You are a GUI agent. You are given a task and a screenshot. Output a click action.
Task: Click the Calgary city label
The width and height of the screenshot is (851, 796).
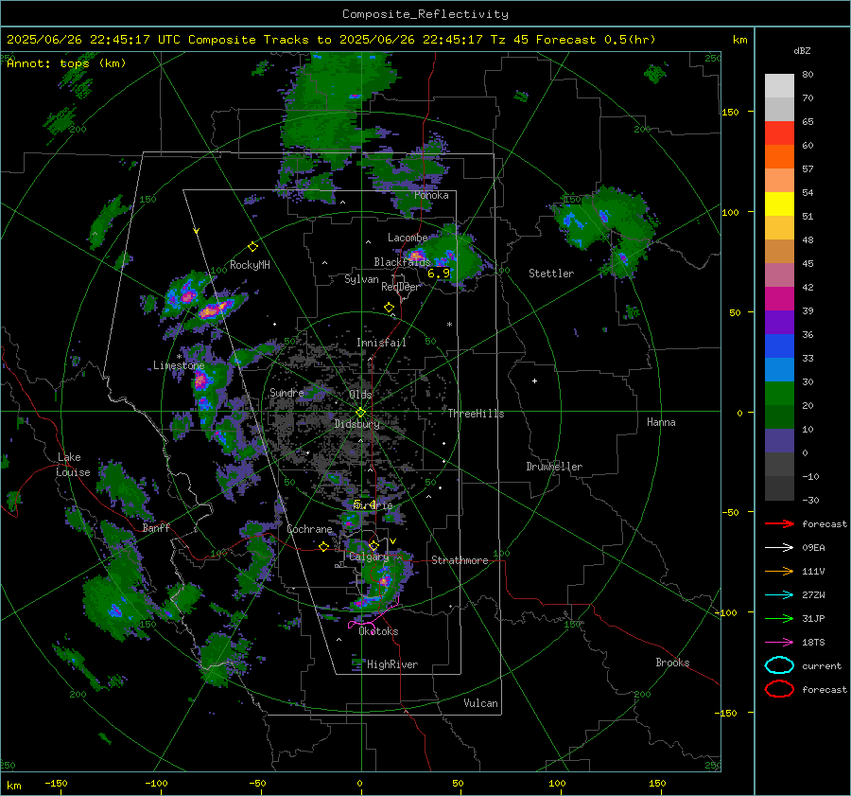369,557
